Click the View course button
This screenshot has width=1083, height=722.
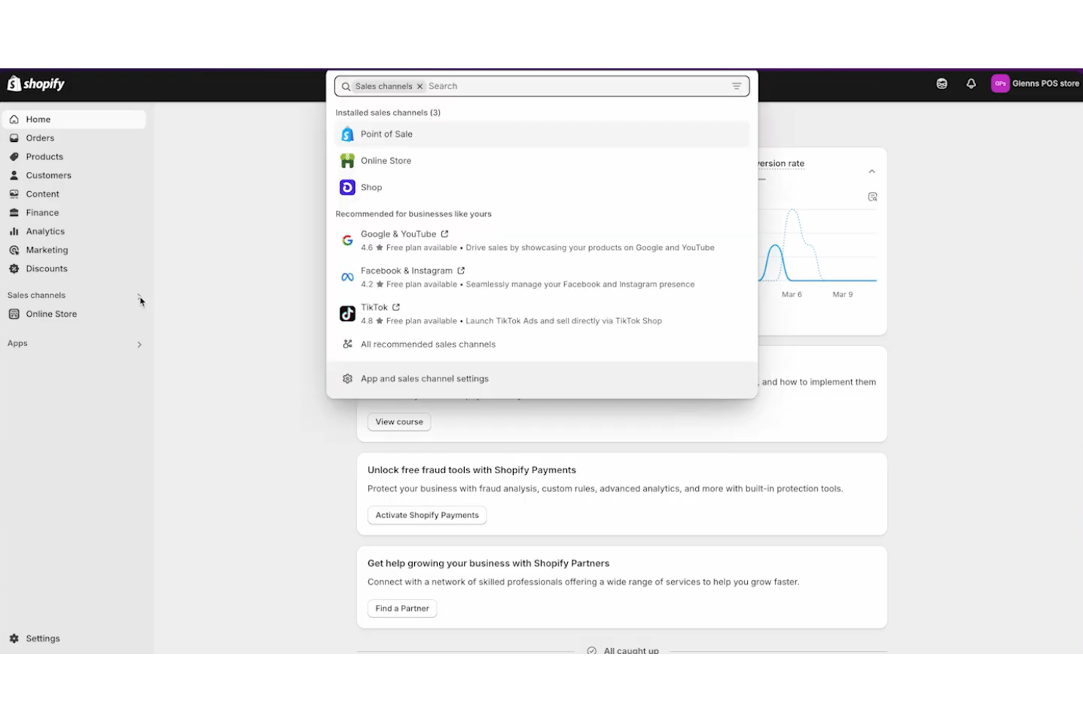coord(400,422)
